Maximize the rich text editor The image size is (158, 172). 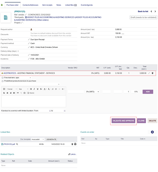[4, 89]
